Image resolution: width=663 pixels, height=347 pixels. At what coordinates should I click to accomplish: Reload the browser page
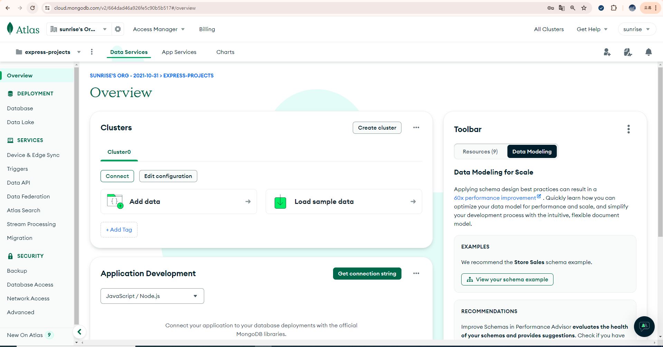point(32,8)
